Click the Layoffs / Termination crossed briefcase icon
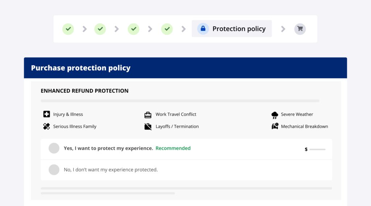 point(148,127)
